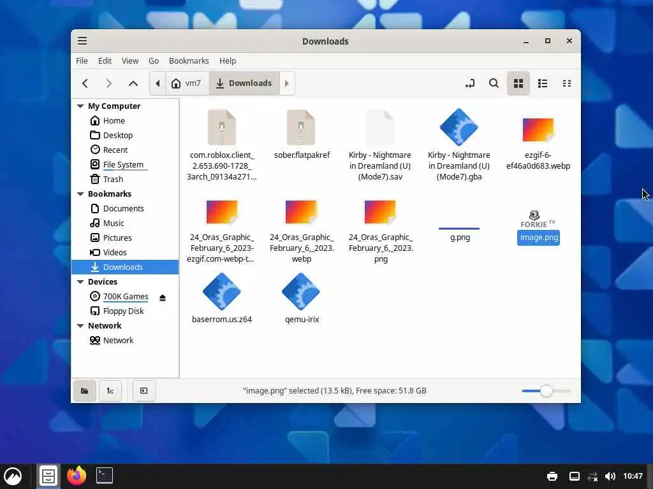This screenshot has height=489, width=653.
Task: Click the Downloads breadcrumb button
Action: [x=244, y=83]
